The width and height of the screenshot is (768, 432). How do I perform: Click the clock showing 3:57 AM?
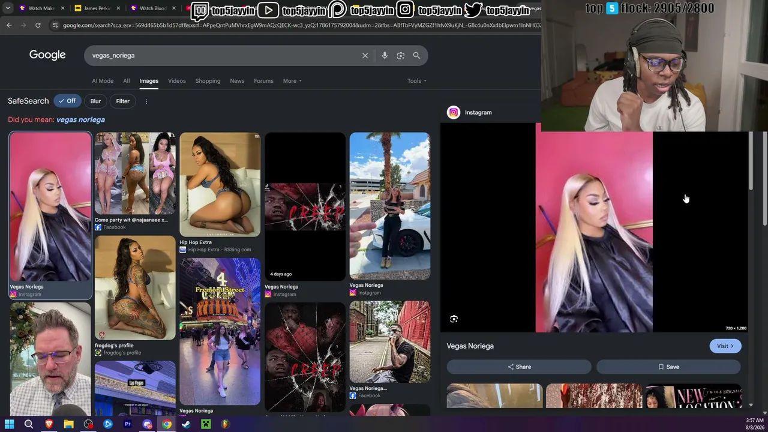point(754,421)
